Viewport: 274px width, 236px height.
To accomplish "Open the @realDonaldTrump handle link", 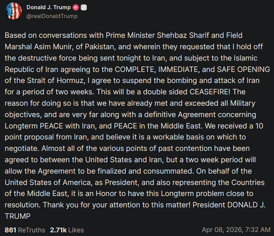I will [x=52, y=16].
